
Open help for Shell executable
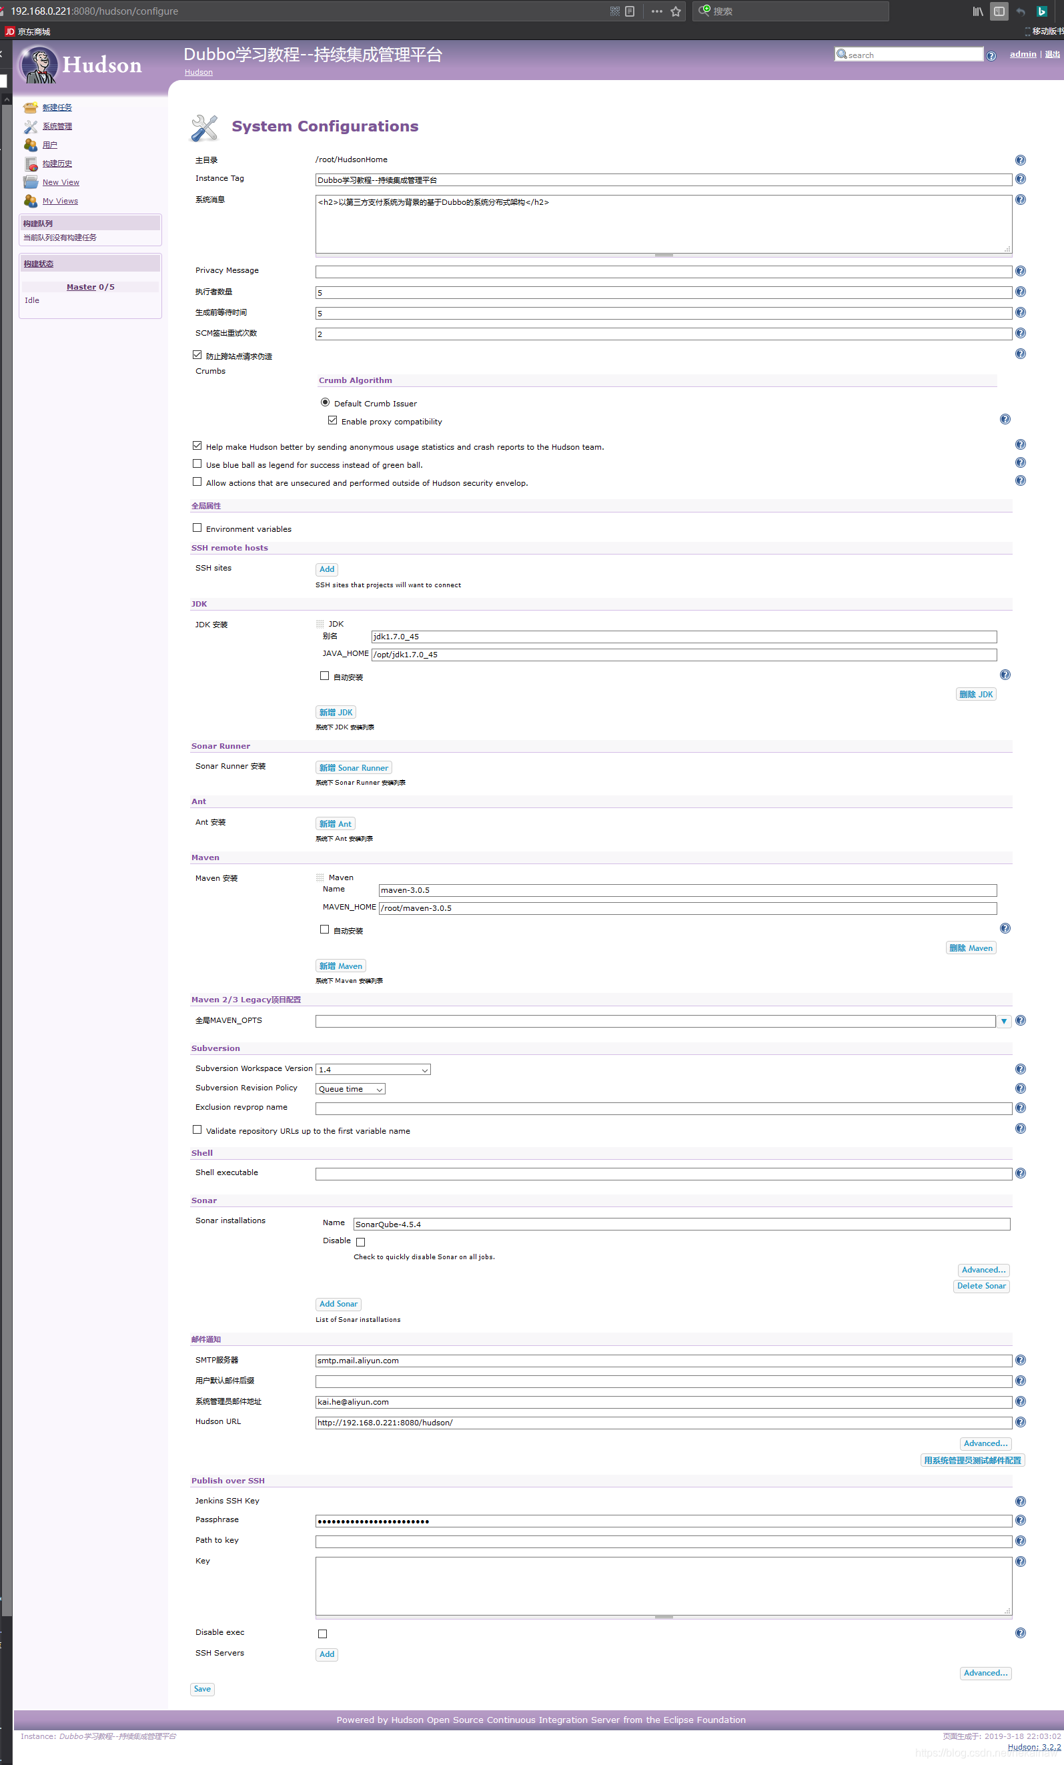[1021, 1173]
